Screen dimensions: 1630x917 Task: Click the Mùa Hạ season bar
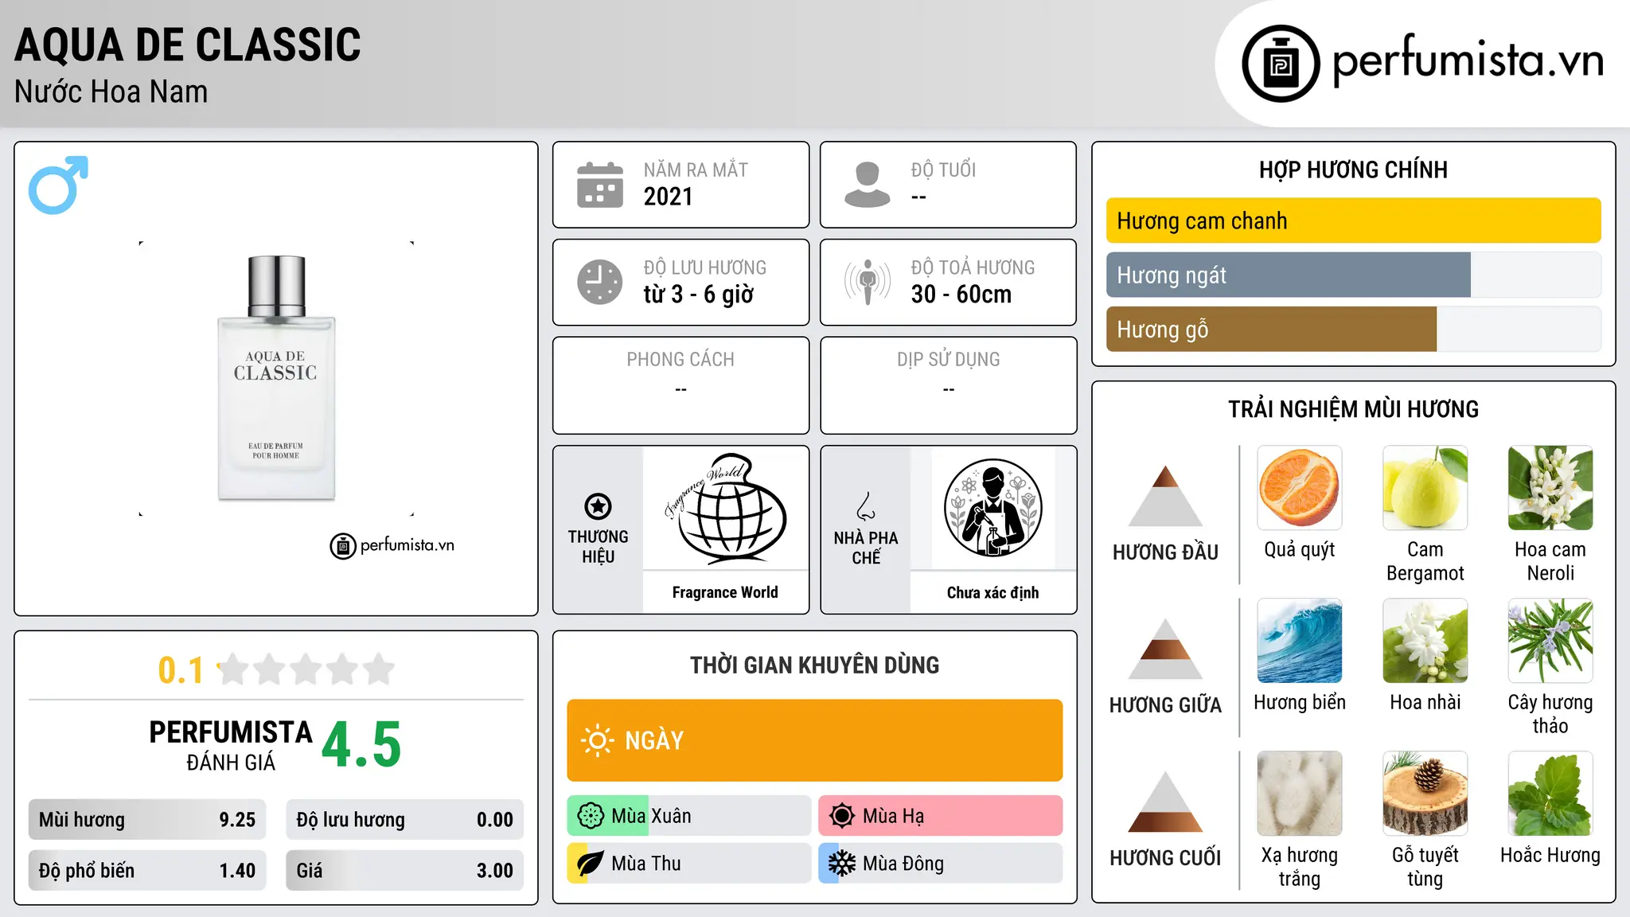[x=941, y=816]
